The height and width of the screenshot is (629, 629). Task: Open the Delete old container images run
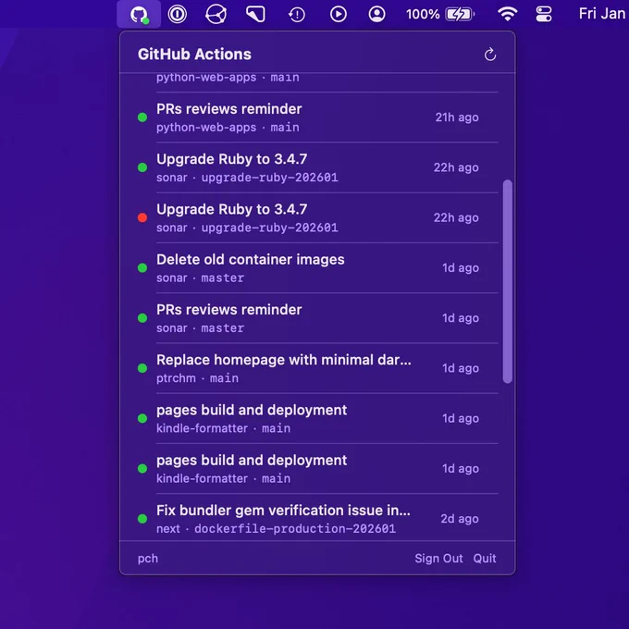point(317,268)
